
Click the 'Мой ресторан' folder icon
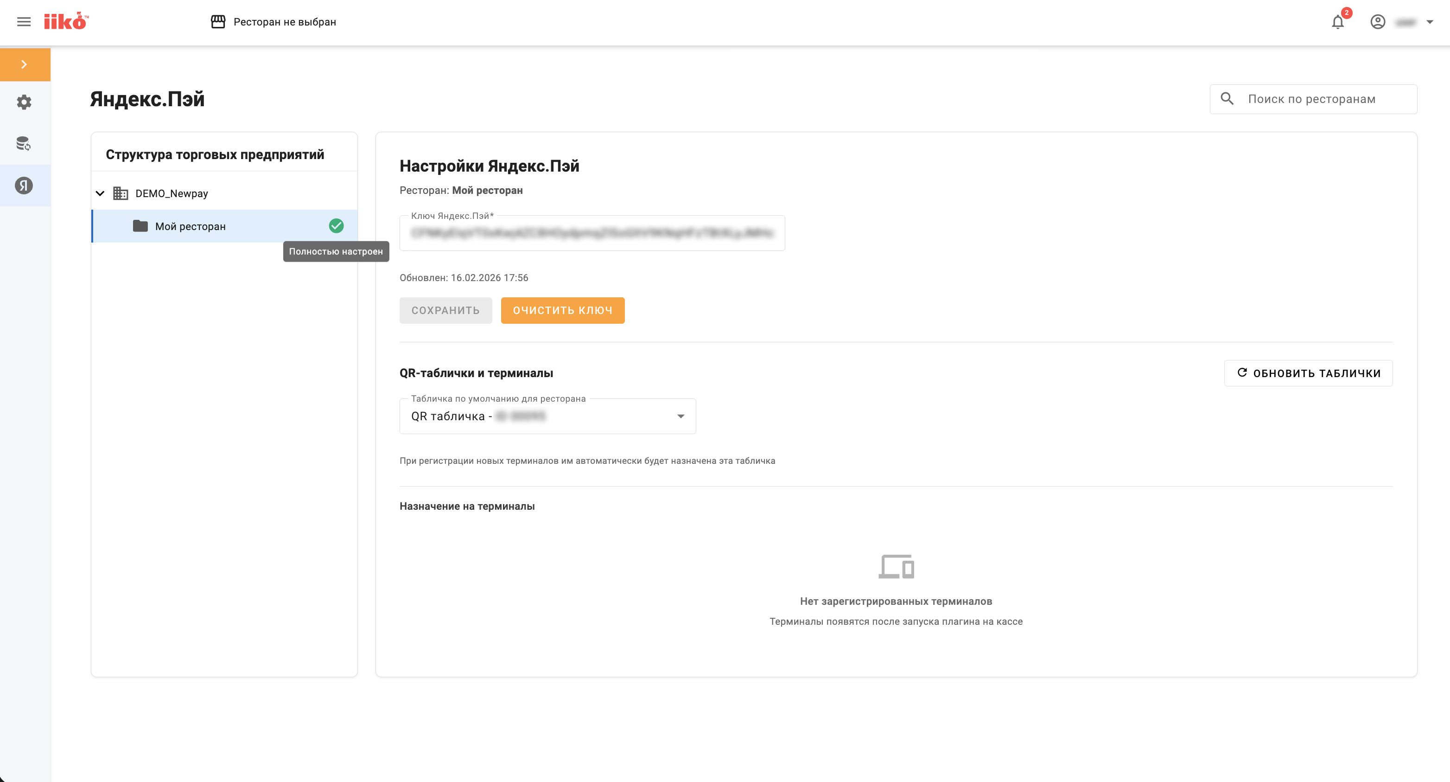pos(140,226)
